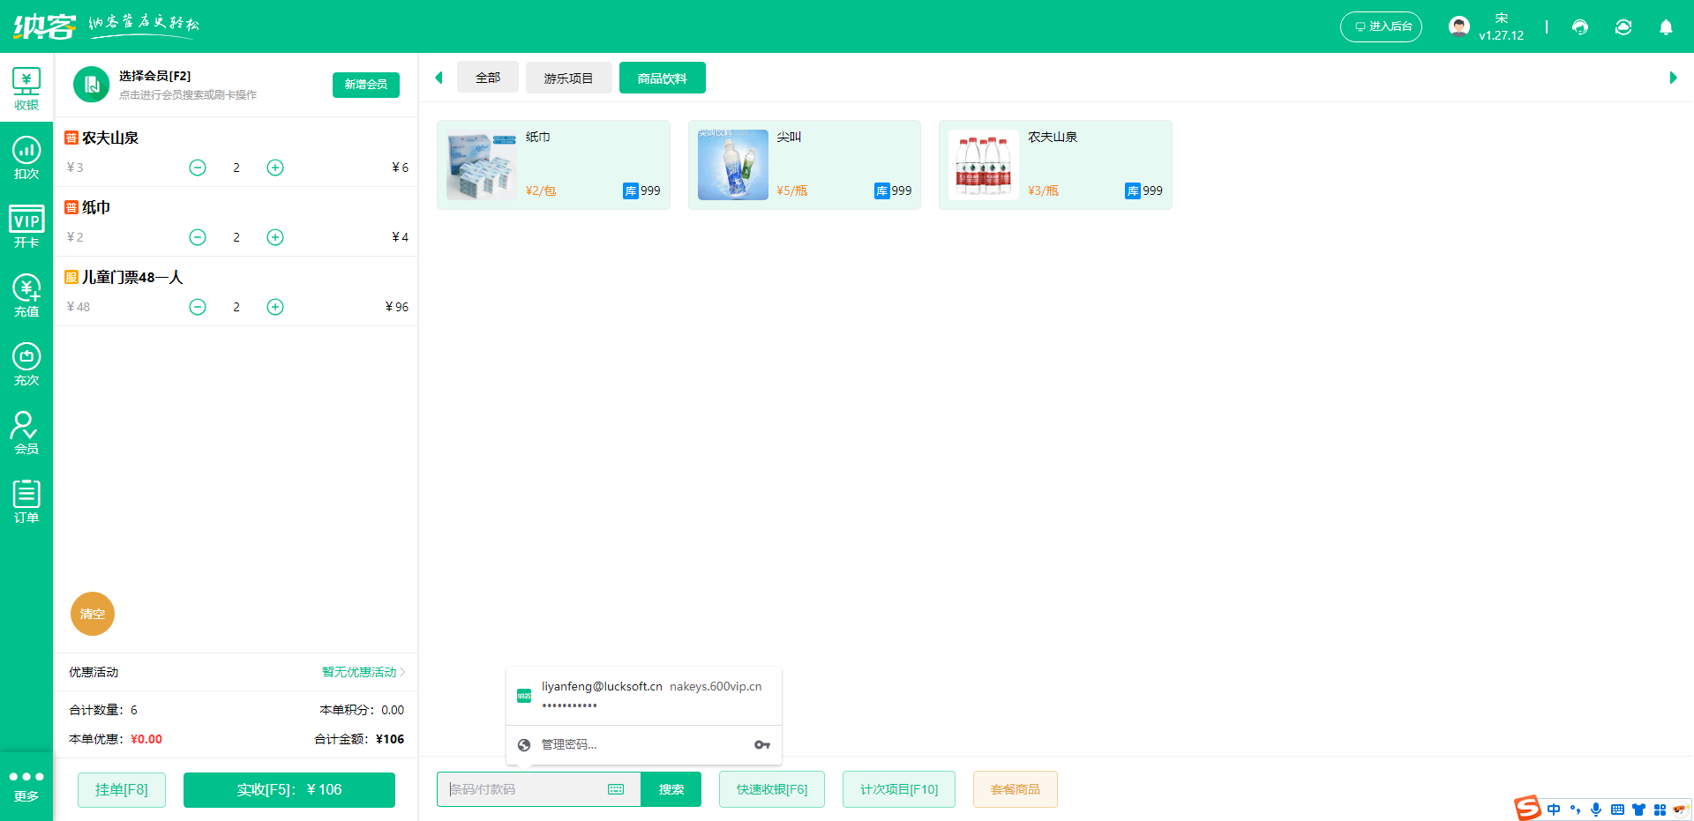Open the VIP 开卡 card sidebar icon
Screen dimensions: 1694x821
click(x=26, y=227)
